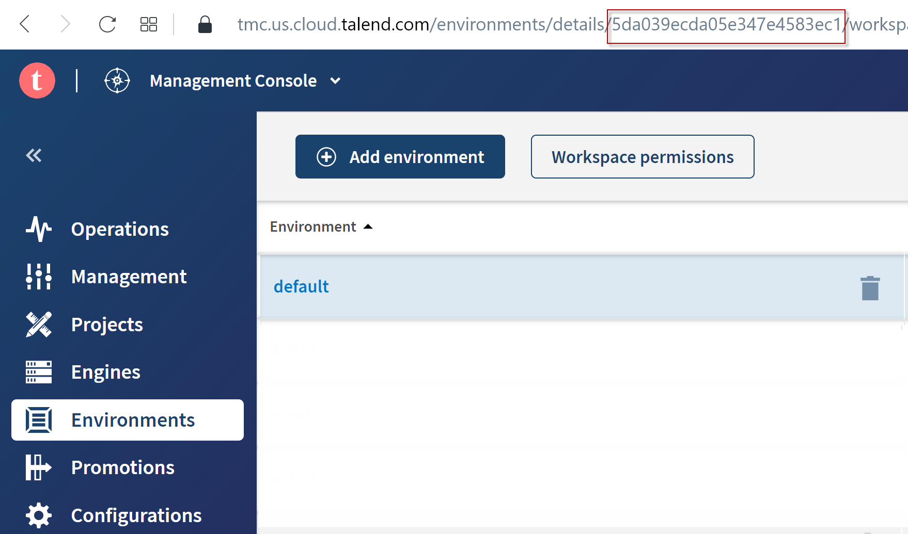Select the Operations activity icon
This screenshot has height=534, width=908.
(x=38, y=230)
